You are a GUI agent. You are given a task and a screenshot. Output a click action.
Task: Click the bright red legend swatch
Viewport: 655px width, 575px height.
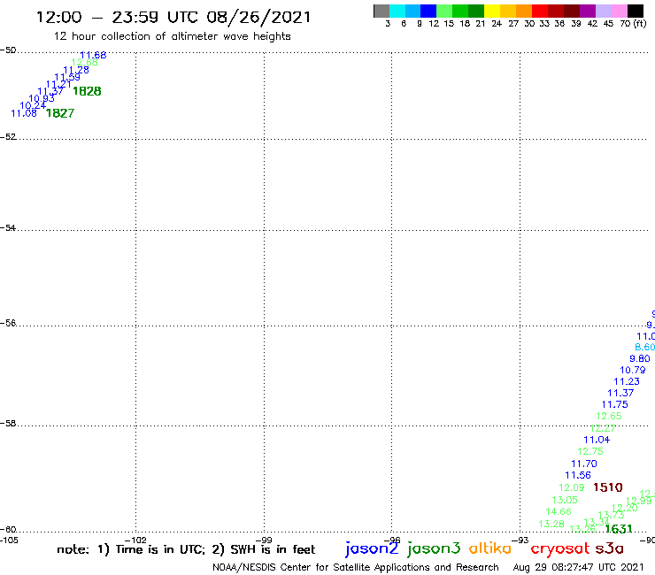(x=540, y=11)
